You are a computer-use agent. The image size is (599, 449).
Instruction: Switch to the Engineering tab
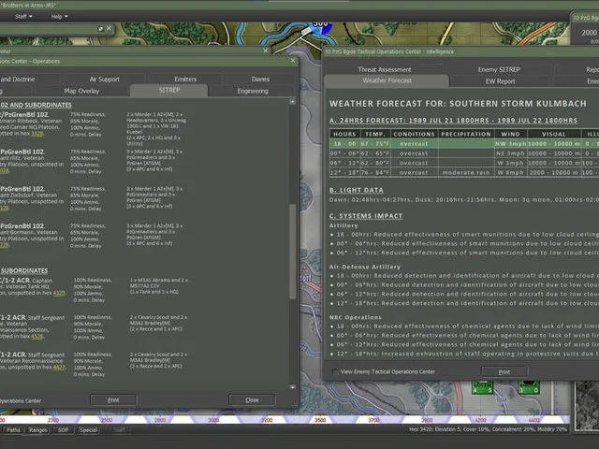pyautogui.click(x=253, y=91)
